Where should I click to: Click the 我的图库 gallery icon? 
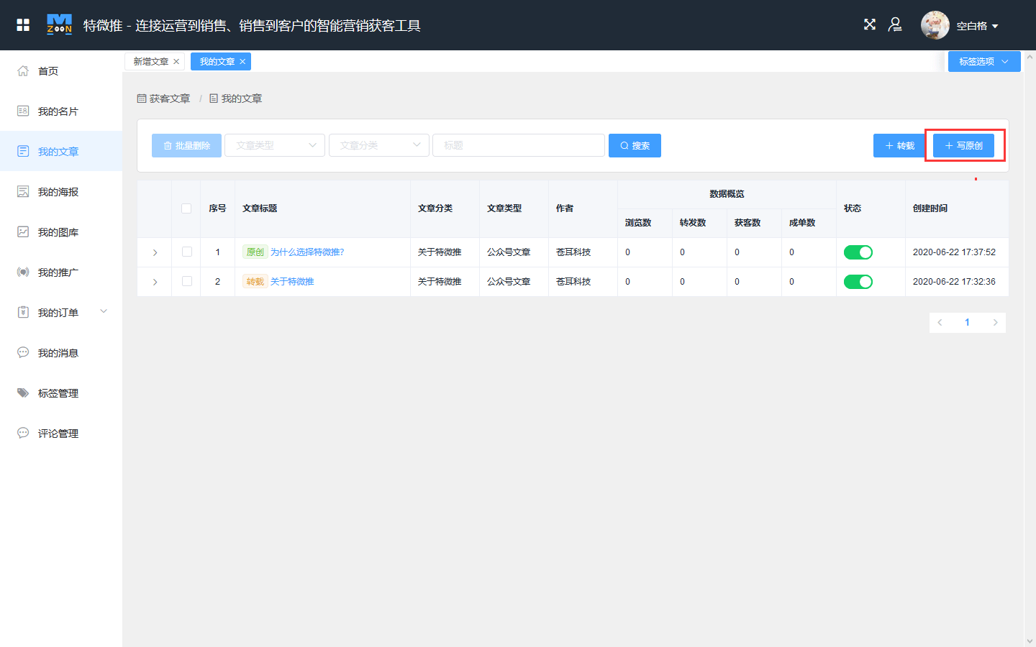23,231
